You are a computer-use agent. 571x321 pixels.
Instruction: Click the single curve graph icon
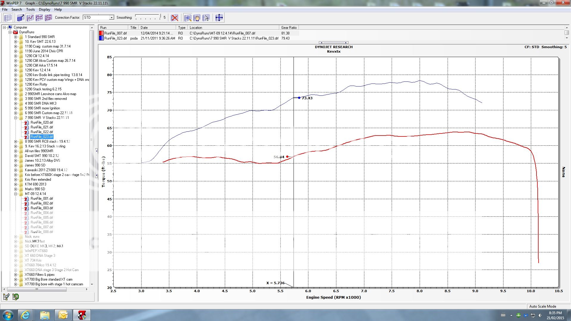point(30,18)
